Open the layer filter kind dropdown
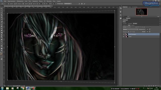This screenshot has height=90, width=161. pos(127,27)
